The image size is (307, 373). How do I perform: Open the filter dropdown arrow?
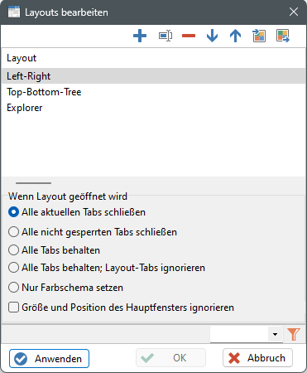(x=275, y=334)
